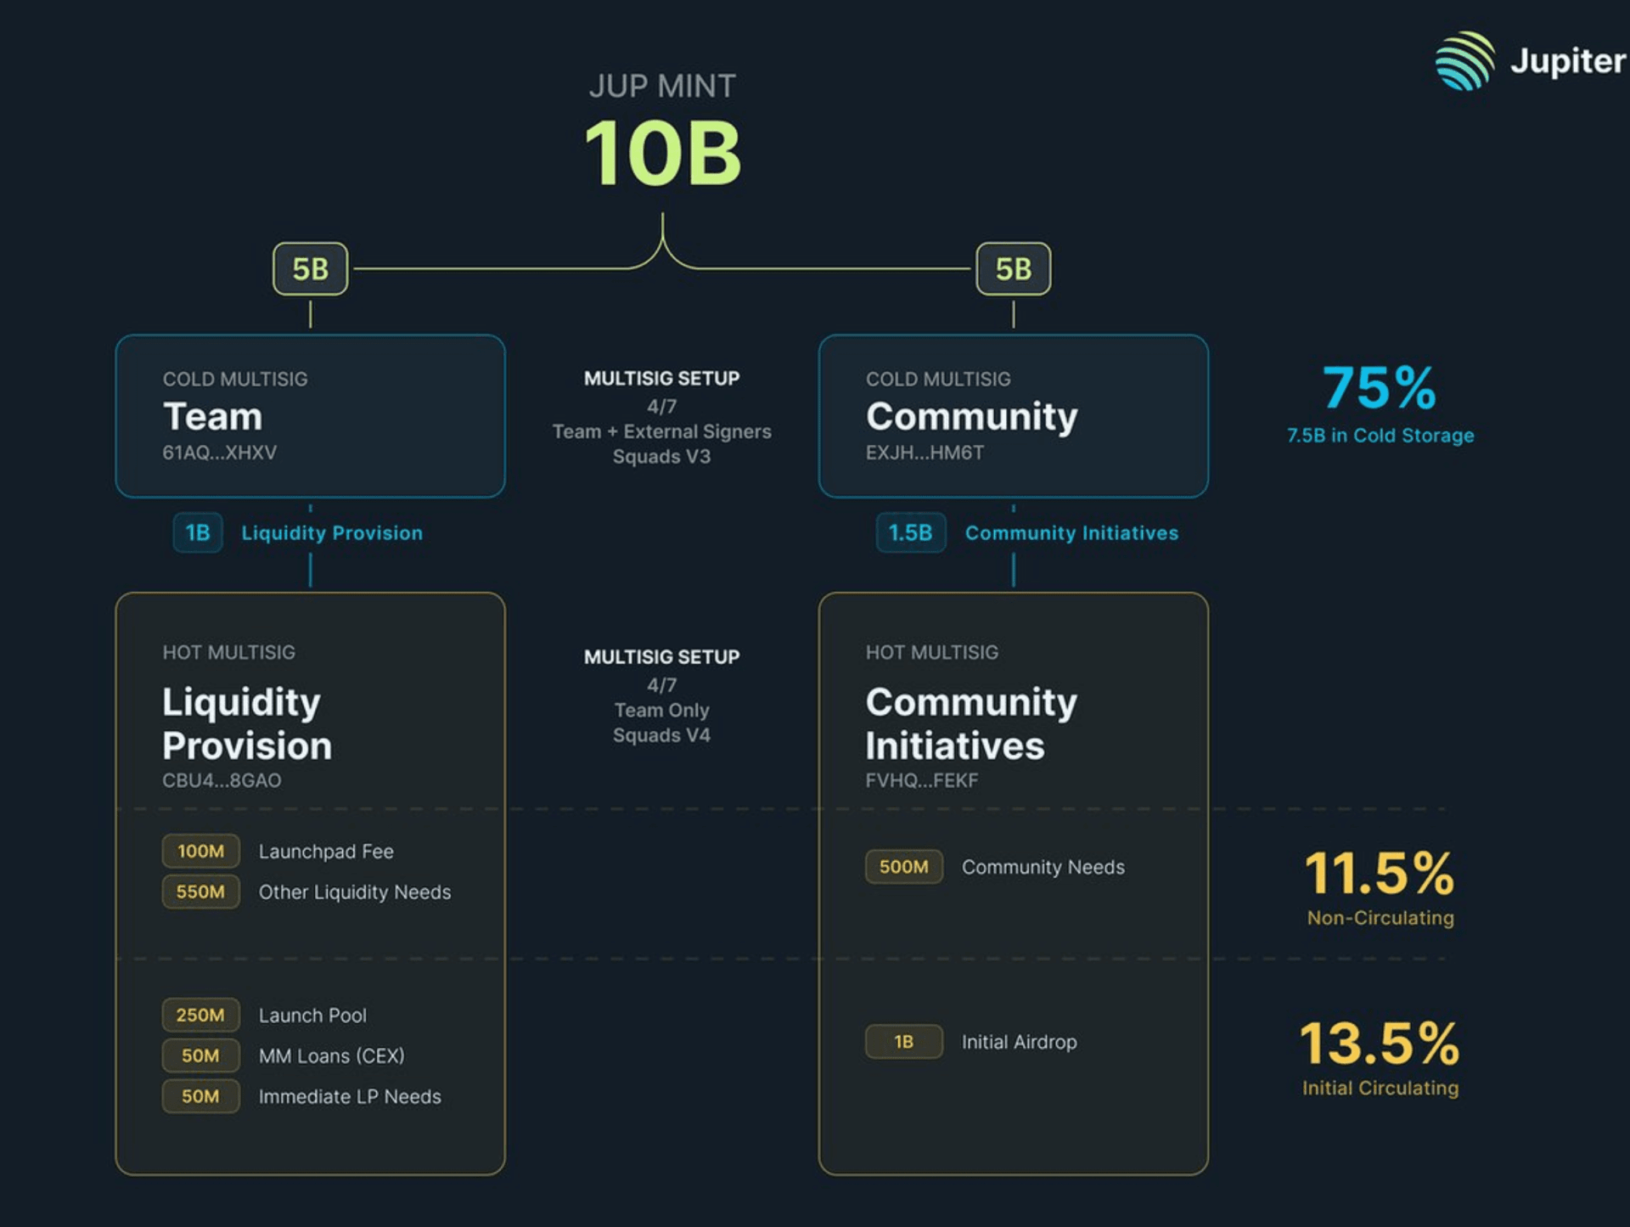Select the 100M Launchpad Fee badge
The height and width of the screenshot is (1227, 1630).
[201, 851]
